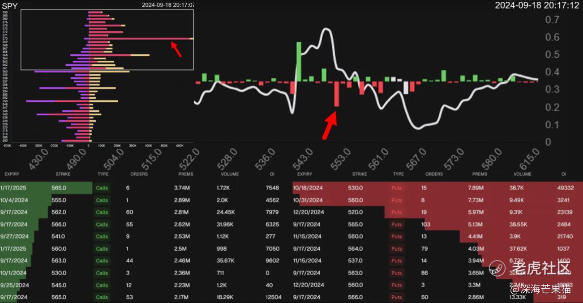
Task: Select the 3.94M puts premium cell
Action: 476,261
